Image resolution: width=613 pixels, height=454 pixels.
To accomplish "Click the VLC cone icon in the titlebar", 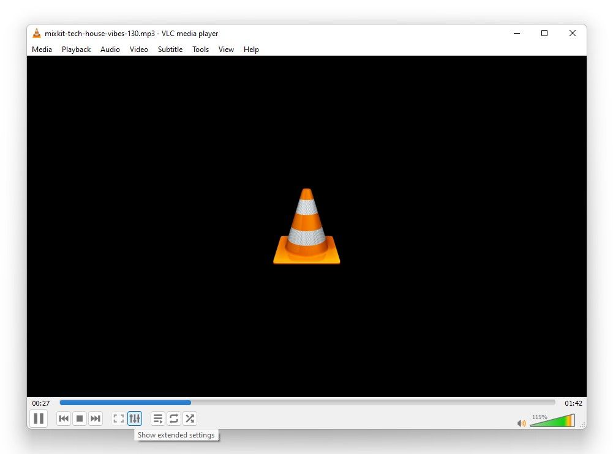I will tap(37, 33).
